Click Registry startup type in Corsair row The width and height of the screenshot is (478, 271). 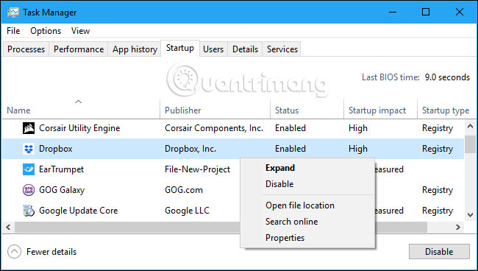(438, 128)
